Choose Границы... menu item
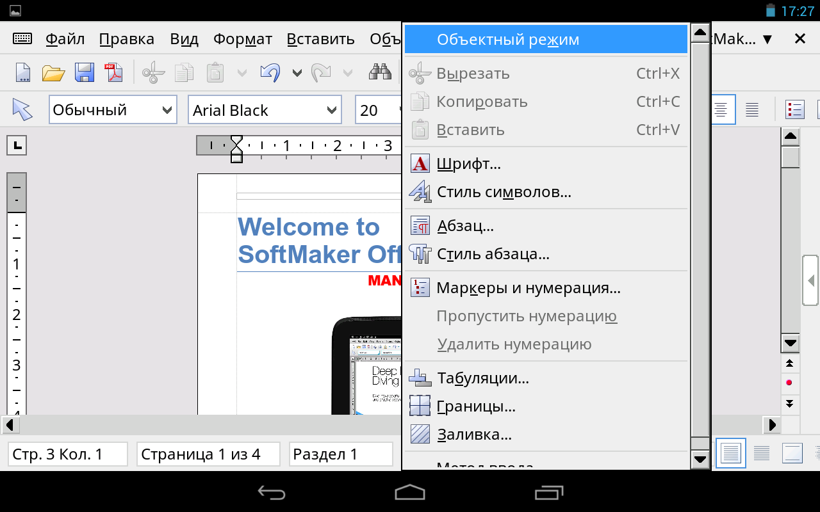820x512 pixels. point(546,406)
